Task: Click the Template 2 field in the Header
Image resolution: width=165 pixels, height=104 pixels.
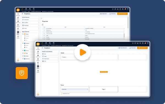Action: tap(75, 57)
